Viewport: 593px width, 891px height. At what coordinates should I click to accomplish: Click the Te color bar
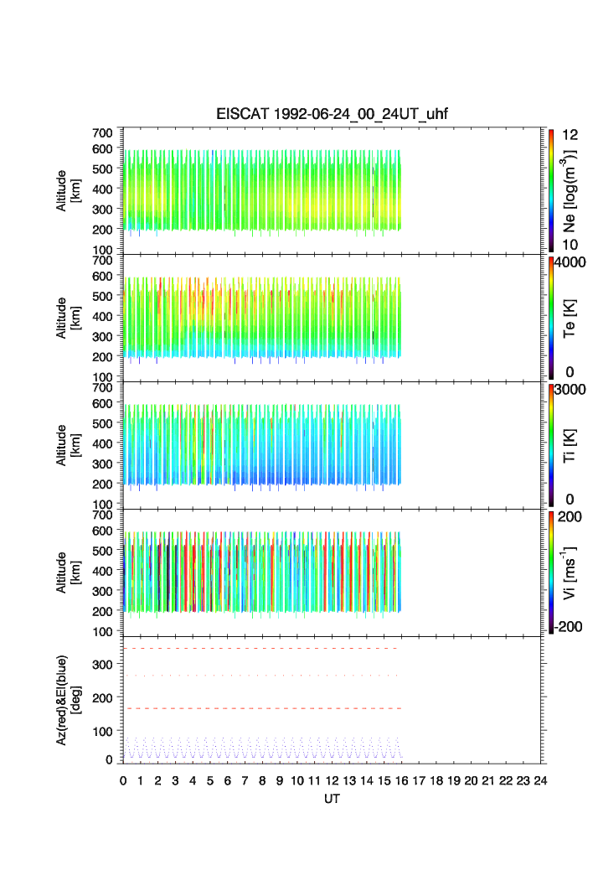point(551,318)
